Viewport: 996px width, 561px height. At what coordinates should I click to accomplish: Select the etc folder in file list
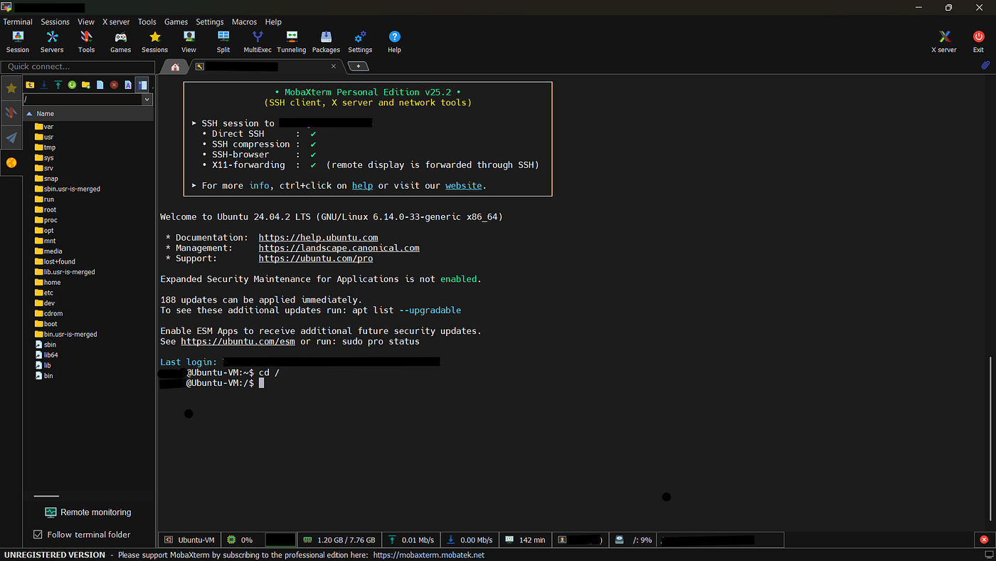44,293
